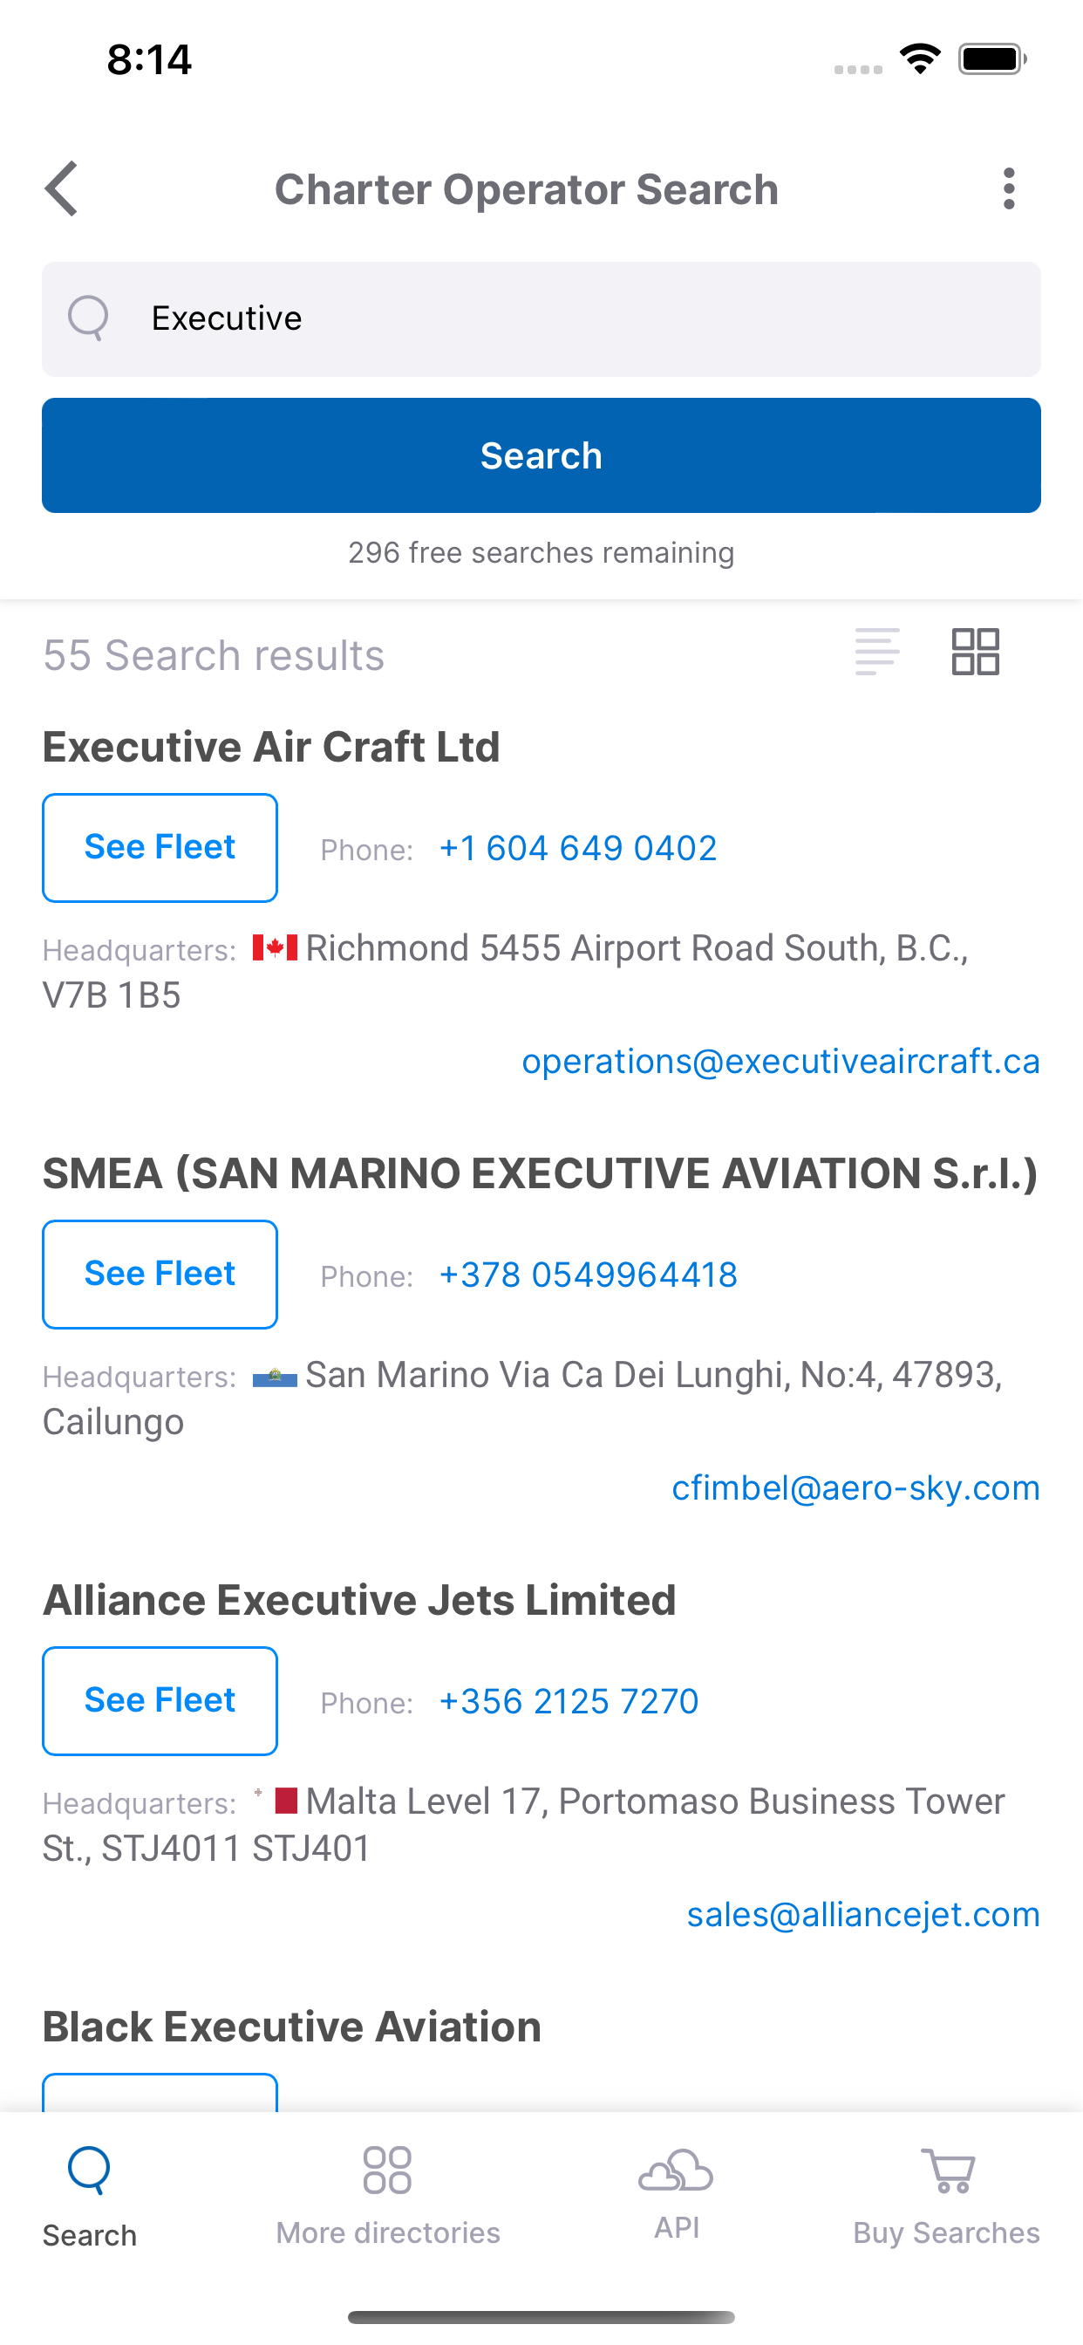Open the API cloud tab
Viewport: 1083px width, 2345px height.
coord(676,2194)
